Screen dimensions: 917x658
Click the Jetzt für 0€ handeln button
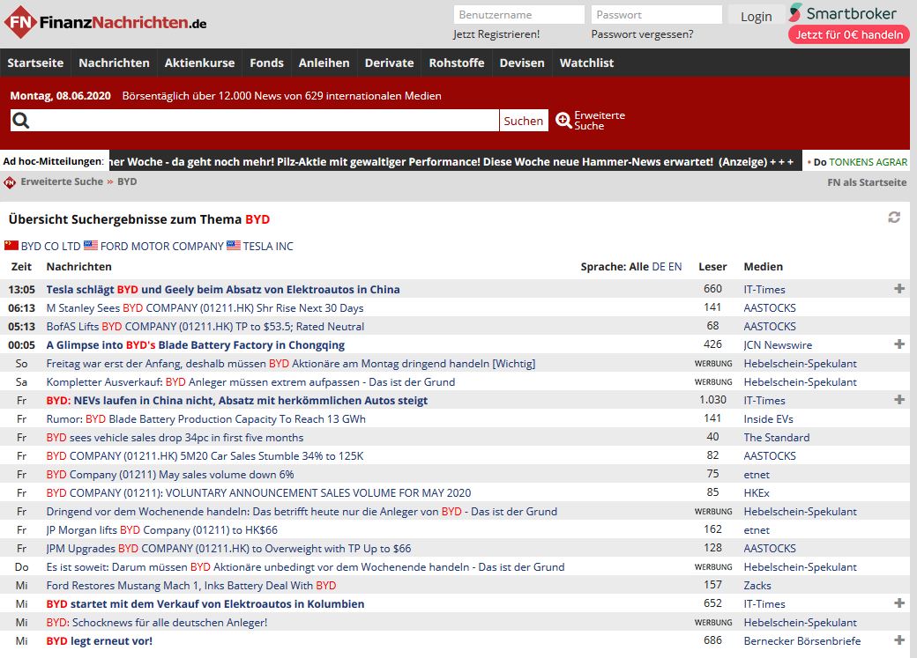point(848,34)
